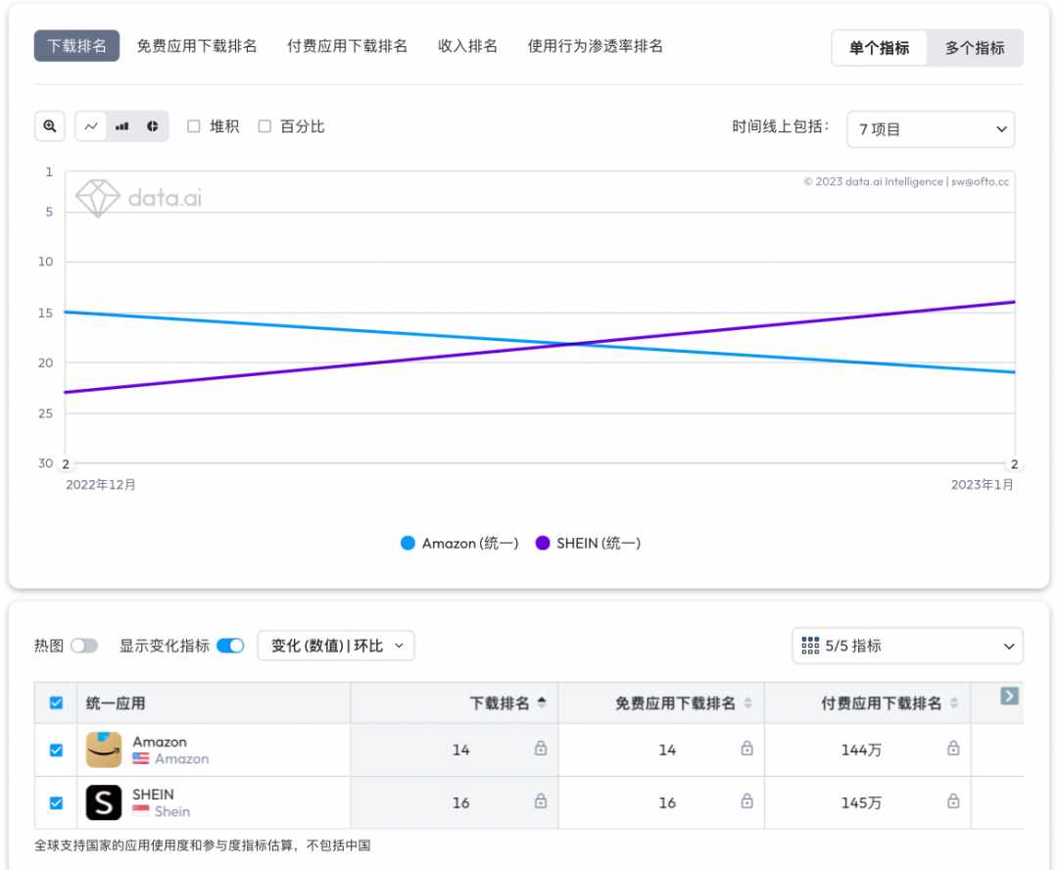Toggle SHEIN (统一) purple legend dot

pyautogui.click(x=543, y=544)
